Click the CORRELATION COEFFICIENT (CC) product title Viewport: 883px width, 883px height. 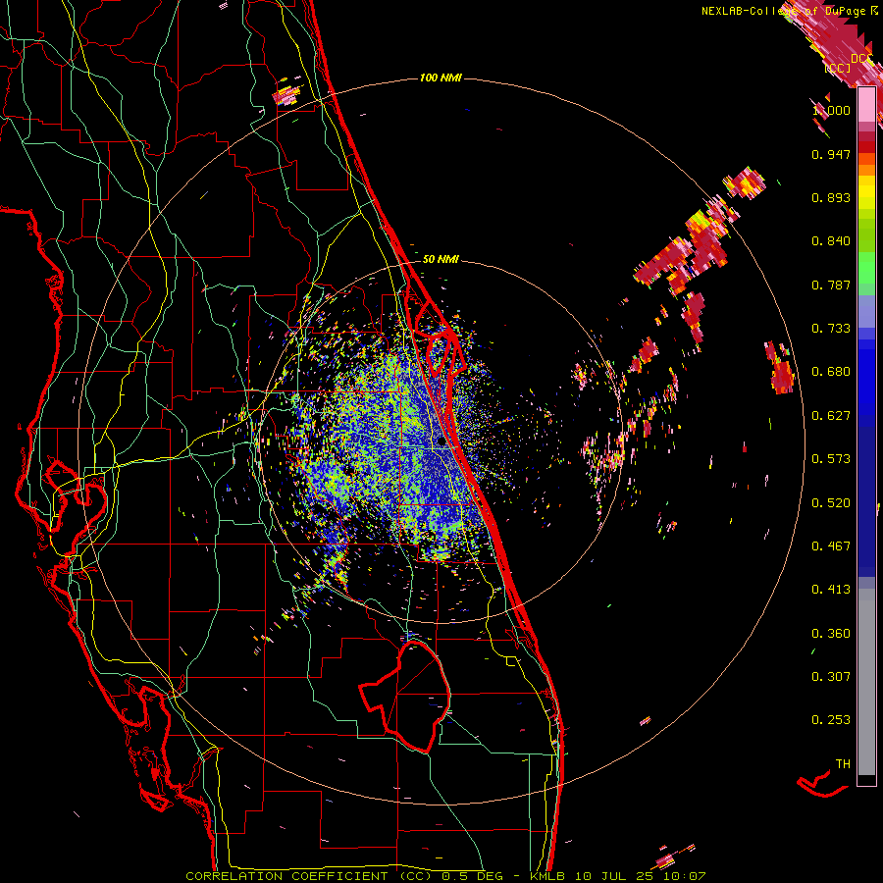309,876
